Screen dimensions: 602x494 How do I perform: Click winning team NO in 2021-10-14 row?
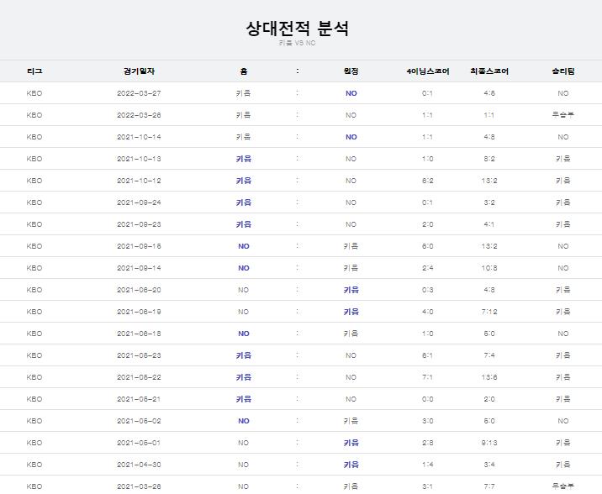pyautogui.click(x=563, y=137)
